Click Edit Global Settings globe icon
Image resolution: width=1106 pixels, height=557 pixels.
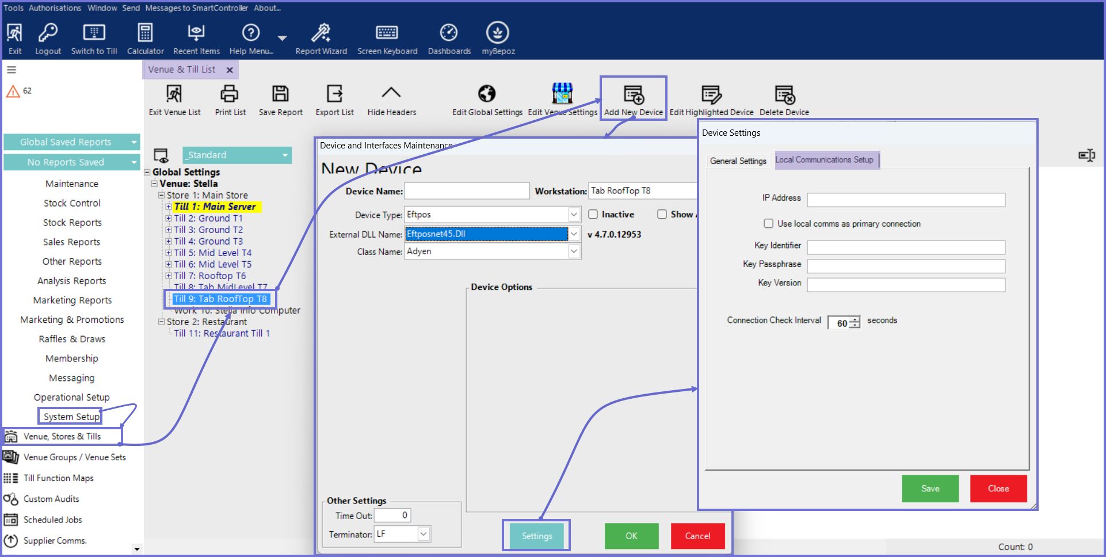point(487,94)
